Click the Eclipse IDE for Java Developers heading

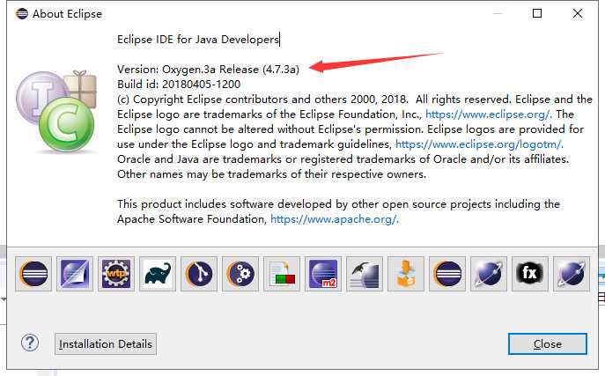[x=198, y=40]
